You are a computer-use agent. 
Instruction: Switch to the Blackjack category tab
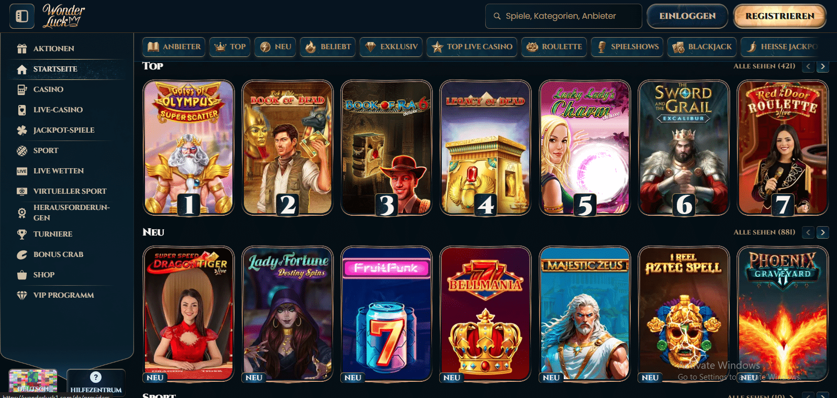coord(702,46)
